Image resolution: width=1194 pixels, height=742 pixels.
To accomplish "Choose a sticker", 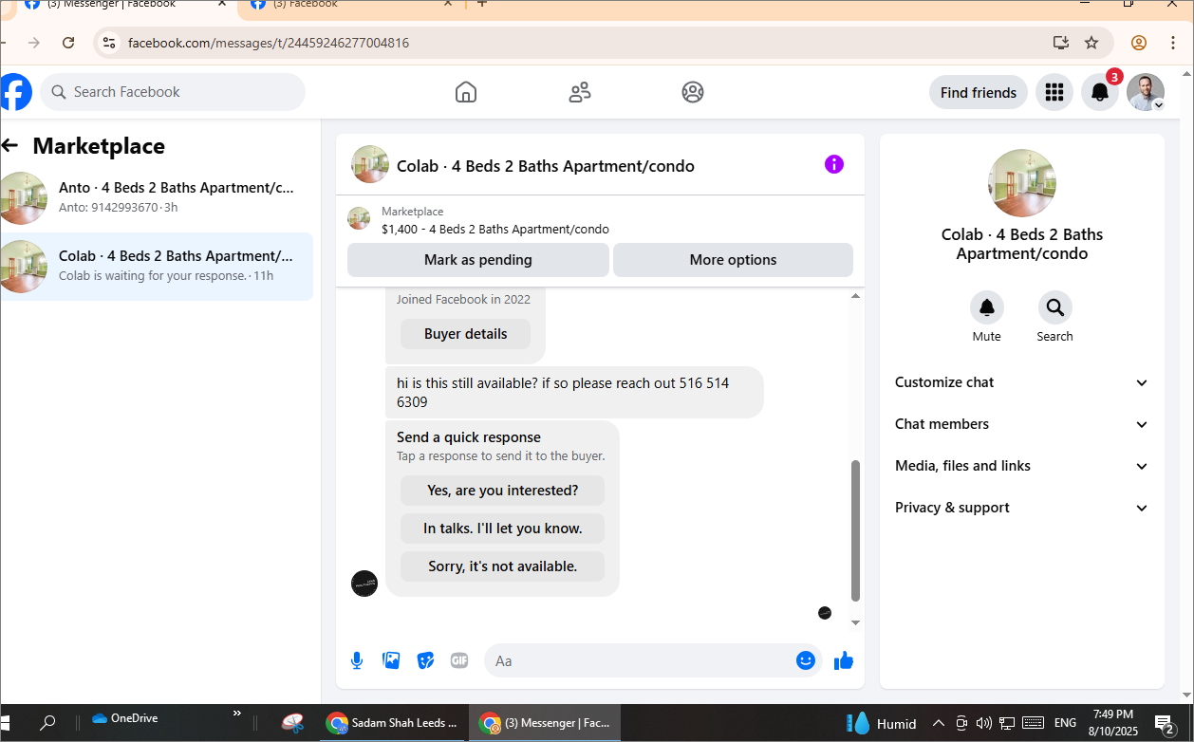I will click(x=425, y=660).
